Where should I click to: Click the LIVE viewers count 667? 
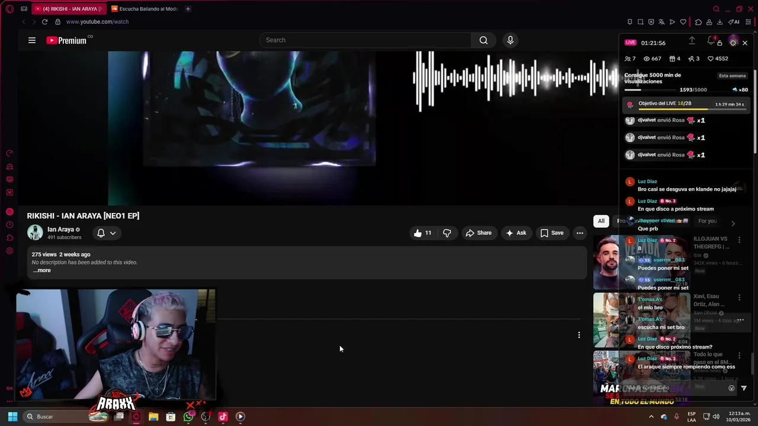click(x=652, y=59)
